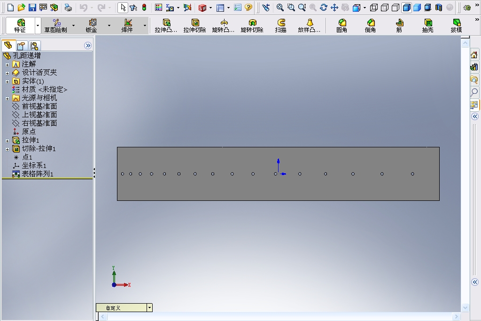Expand the 设计活页夹 tree node
Viewport: 481px width, 321px height.
click(8, 73)
